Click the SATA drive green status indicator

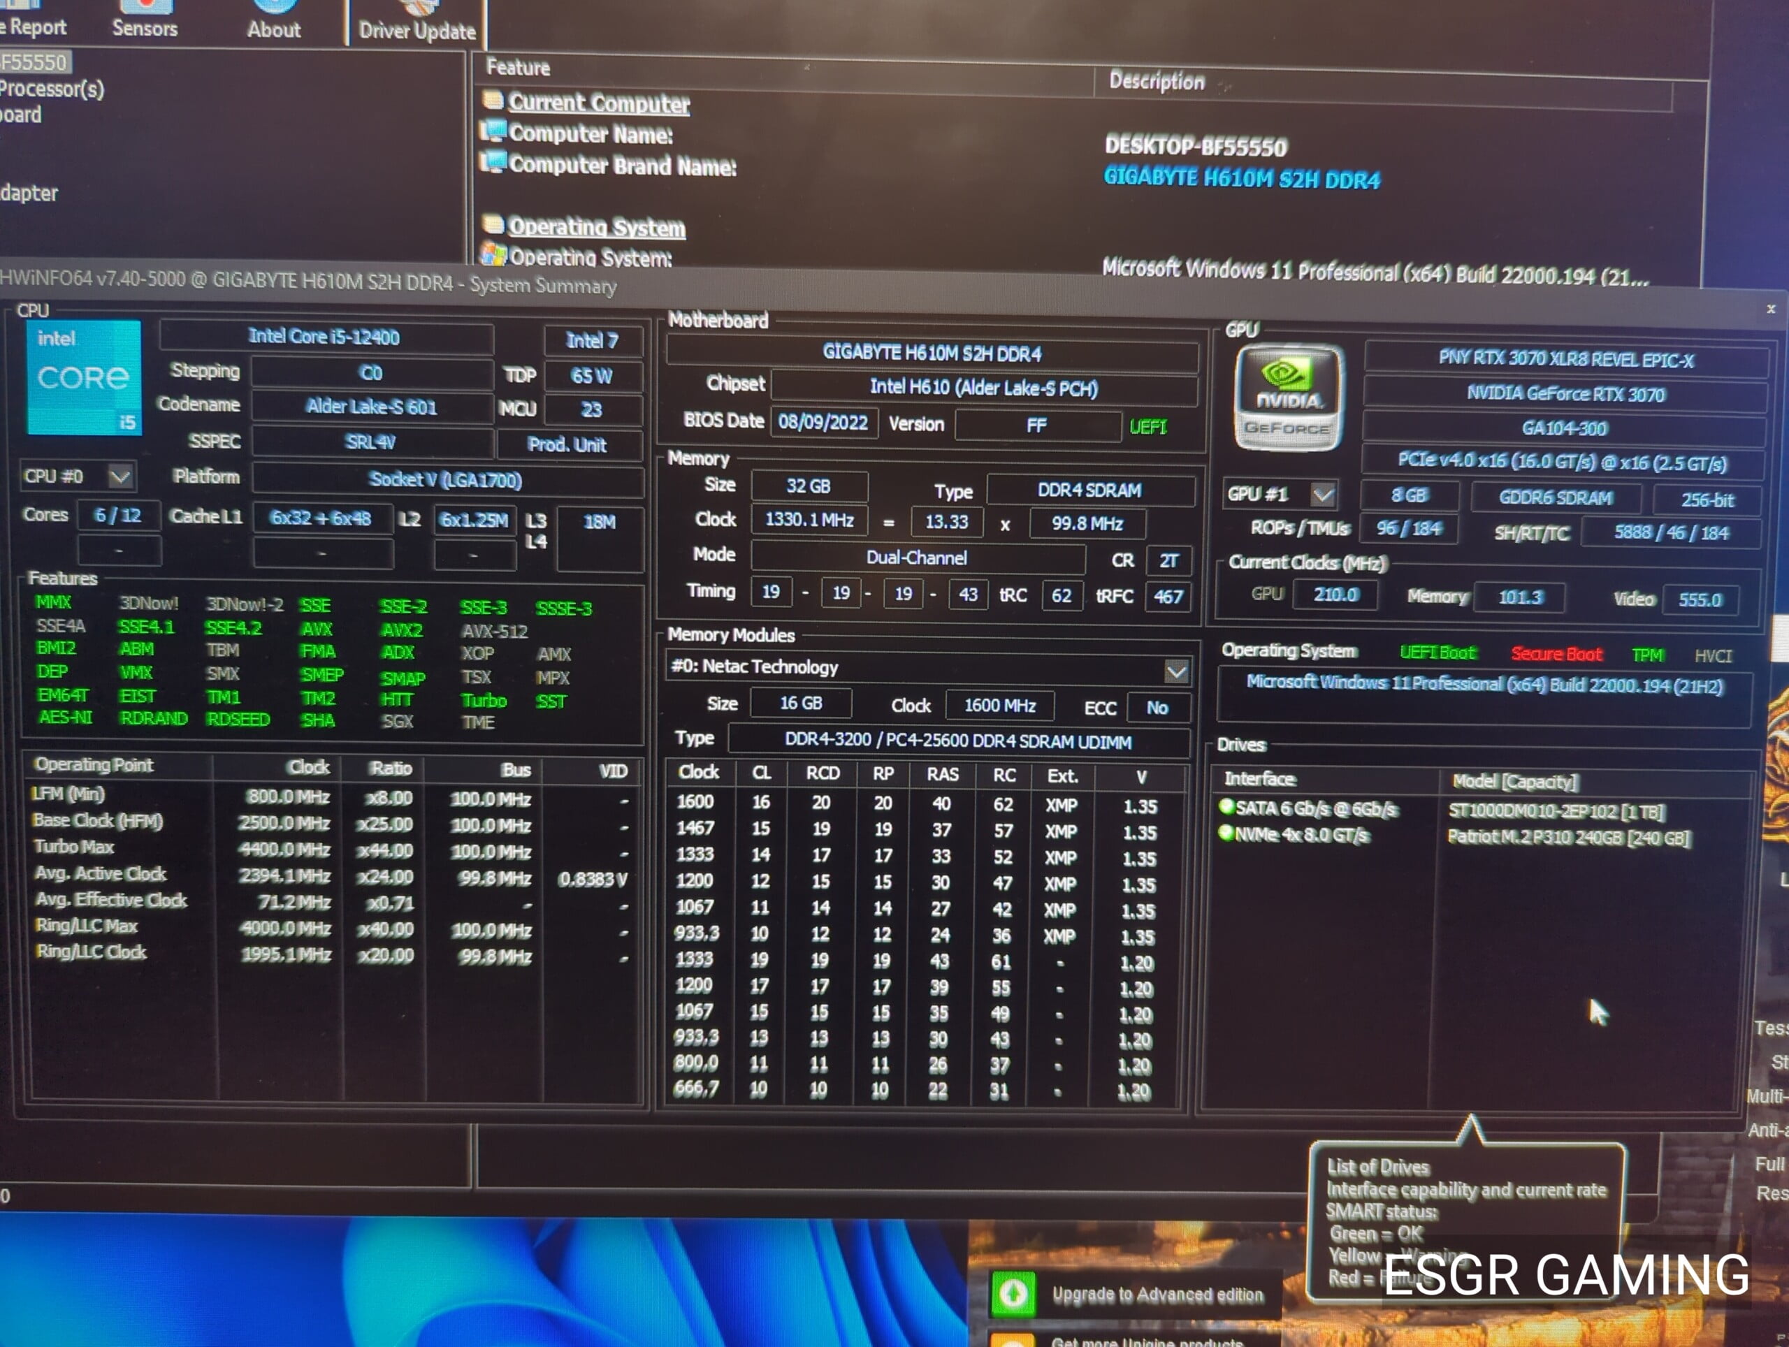point(1226,806)
